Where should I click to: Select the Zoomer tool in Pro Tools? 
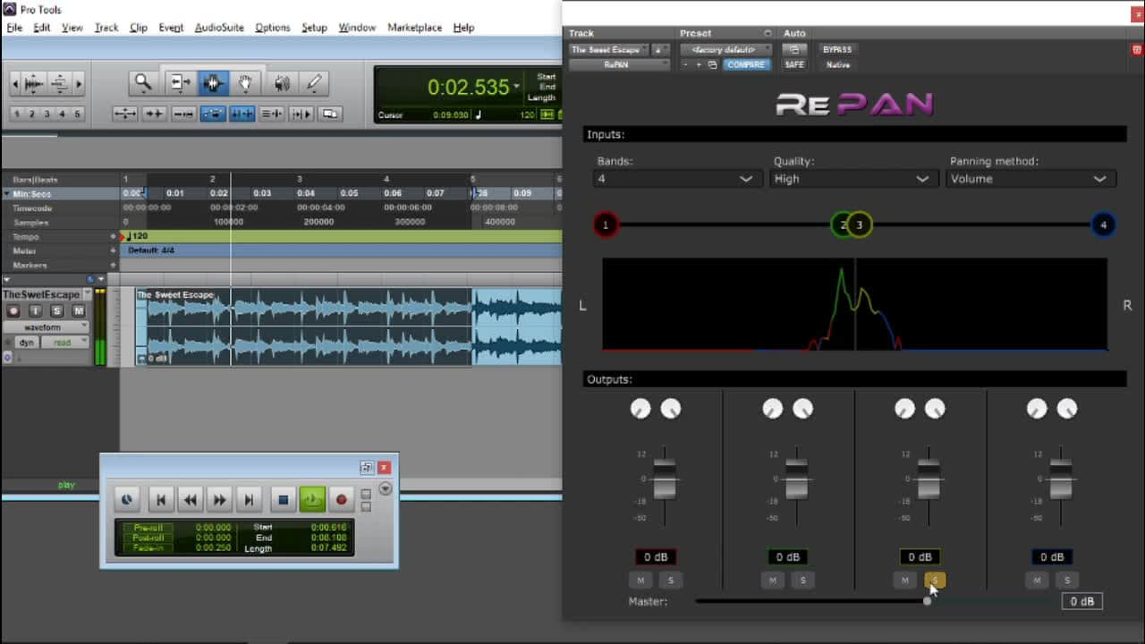pos(143,83)
